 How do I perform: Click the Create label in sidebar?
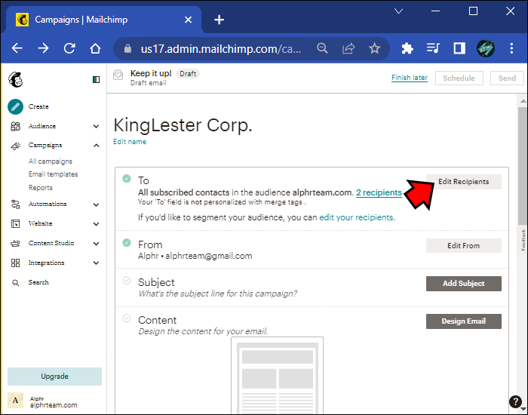coord(38,107)
